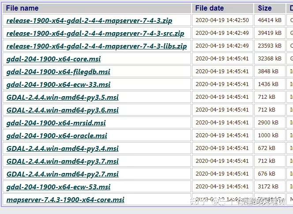Select the 32368 kB size cell
The image size is (293, 214).
click(270, 59)
